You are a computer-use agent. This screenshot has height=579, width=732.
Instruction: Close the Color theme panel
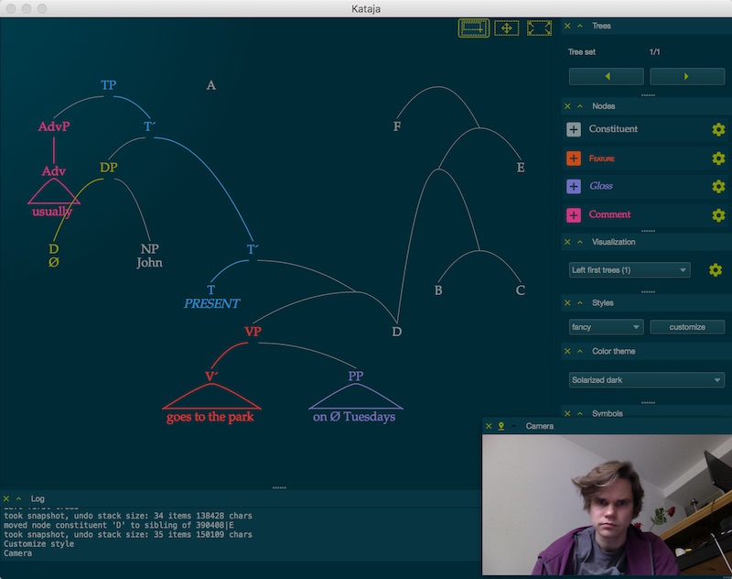pos(567,352)
